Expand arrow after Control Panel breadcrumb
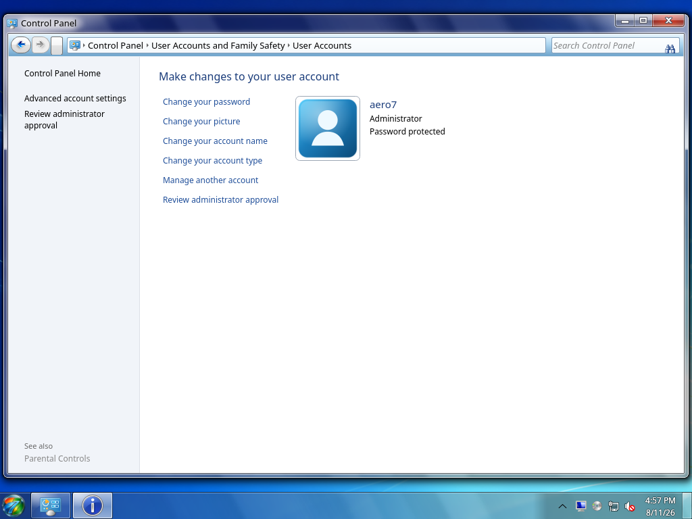The width and height of the screenshot is (692, 519). pyautogui.click(x=147, y=45)
